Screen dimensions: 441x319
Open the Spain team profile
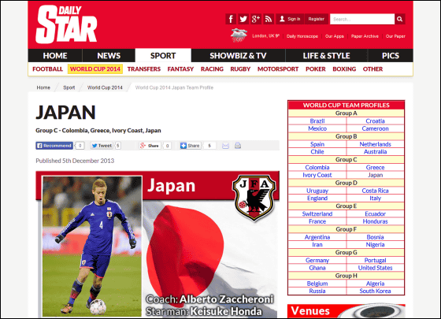click(x=317, y=144)
